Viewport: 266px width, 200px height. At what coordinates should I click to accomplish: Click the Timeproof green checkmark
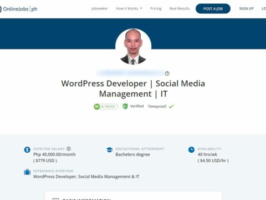[x=171, y=106]
